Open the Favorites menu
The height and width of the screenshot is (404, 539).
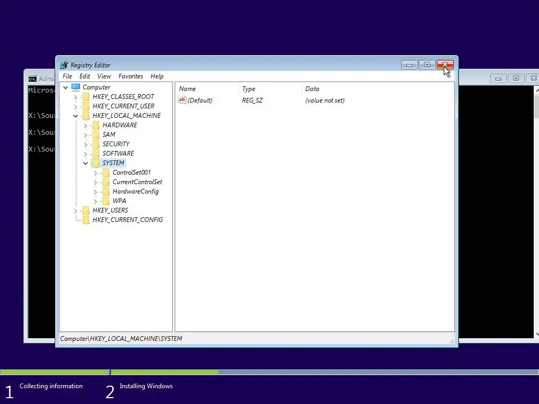131,76
